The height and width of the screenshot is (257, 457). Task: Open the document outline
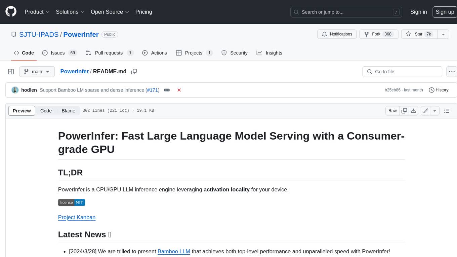tap(447, 111)
